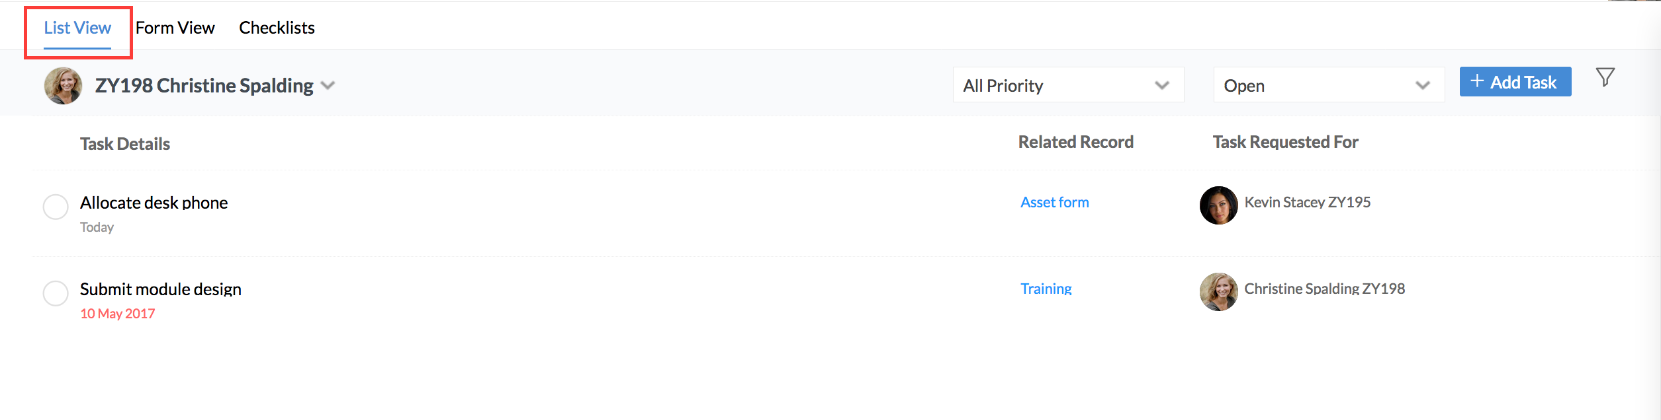Switch to the Form View tab
This screenshot has height=420, width=1661.
pos(175,28)
